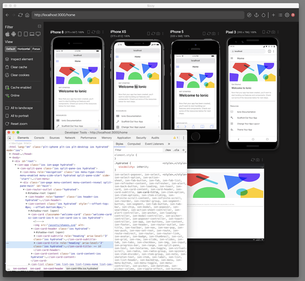Add a new style rule with plus
Image resolution: width=305 pixels, height=281 pixels.
pos(183,150)
